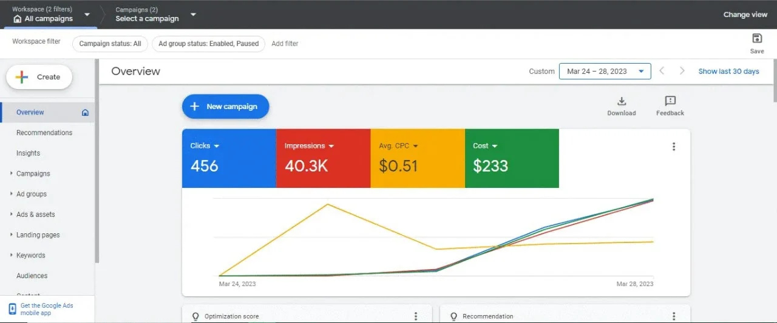Viewport: 777px width, 323px height.
Task: Go to the previous date range arrow
Action: pos(662,71)
